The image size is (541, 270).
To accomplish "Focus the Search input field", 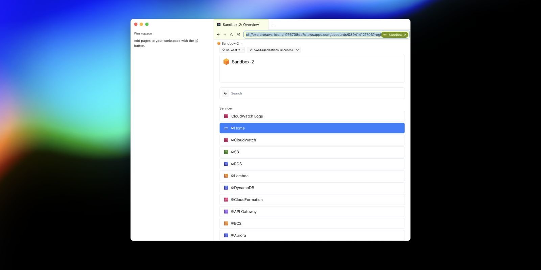I will tap(316, 93).
